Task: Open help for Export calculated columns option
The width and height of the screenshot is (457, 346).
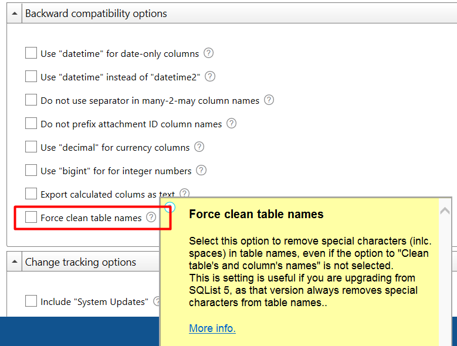Action: (184, 193)
